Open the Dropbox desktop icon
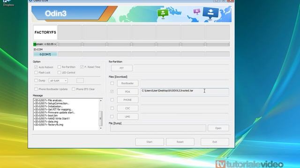Screen dimensions: 300x168 click(x=8, y=3)
